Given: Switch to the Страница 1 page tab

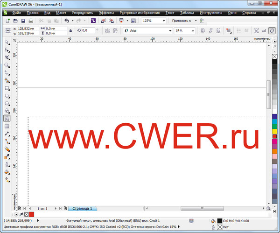Looking at the screenshot, I should click(82, 209).
